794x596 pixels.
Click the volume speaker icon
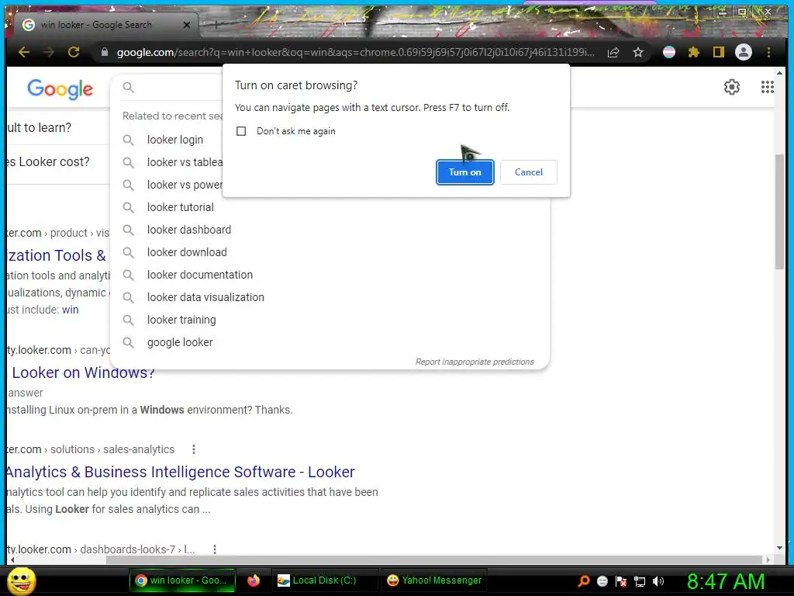pos(658,581)
